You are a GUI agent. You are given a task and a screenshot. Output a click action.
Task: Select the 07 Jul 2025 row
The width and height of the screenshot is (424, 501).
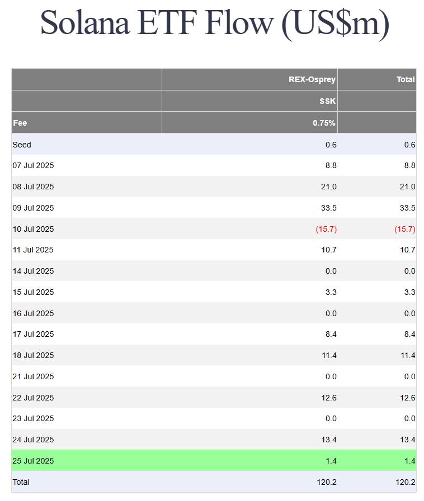tap(214, 165)
